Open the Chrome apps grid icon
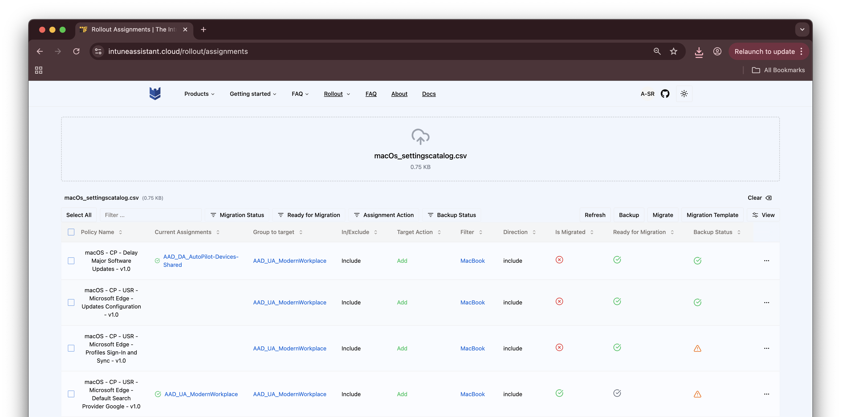841x417 pixels. [x=38, y=70]
